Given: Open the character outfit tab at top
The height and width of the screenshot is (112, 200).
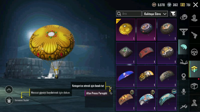Looking at the screenshot, I should tap(194, 18).
